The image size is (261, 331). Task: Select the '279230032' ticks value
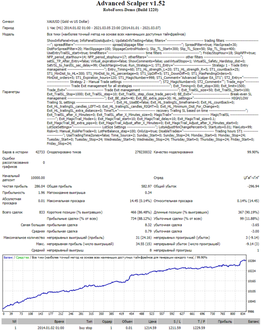(143, 152)
